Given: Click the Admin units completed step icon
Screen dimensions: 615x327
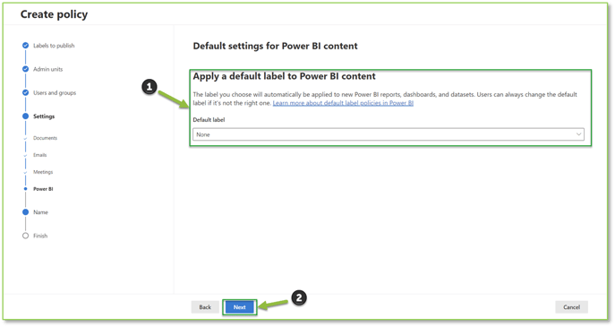Looking at the screenshot, I should 25,69.
